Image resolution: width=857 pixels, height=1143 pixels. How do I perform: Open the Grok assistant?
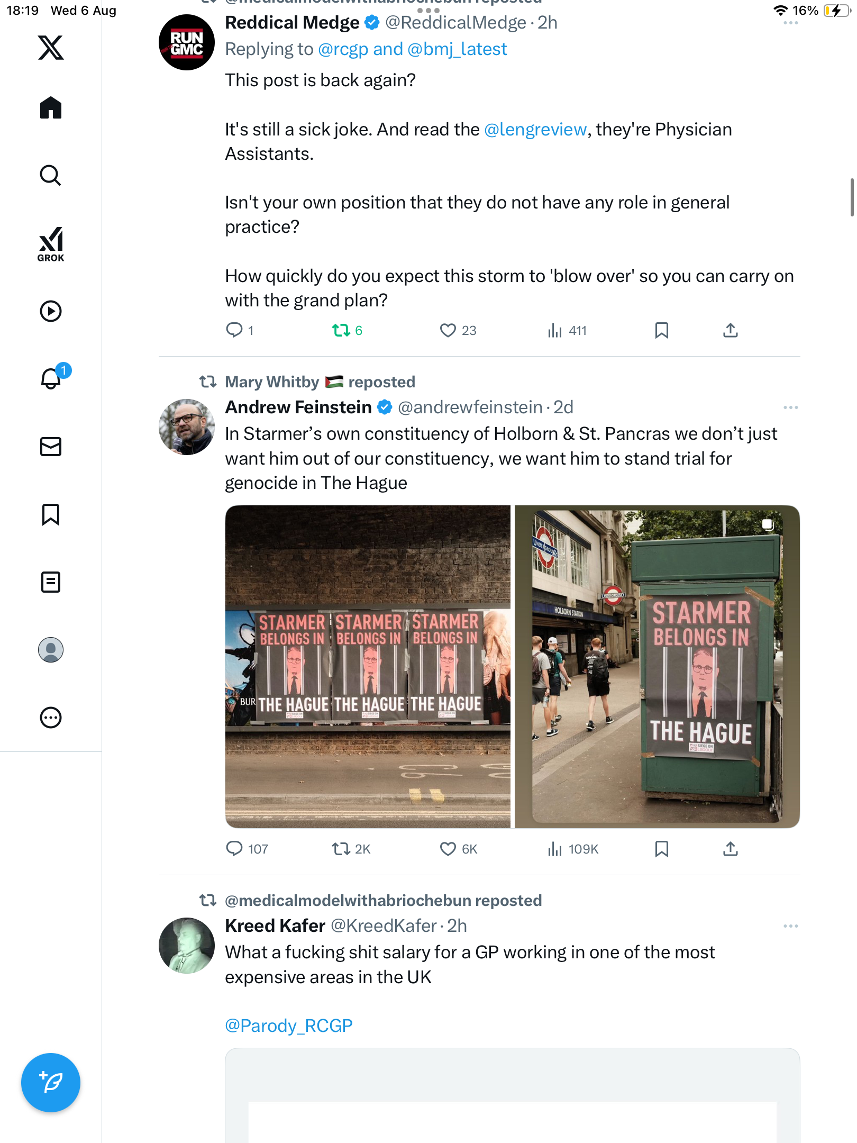point(51,244)
